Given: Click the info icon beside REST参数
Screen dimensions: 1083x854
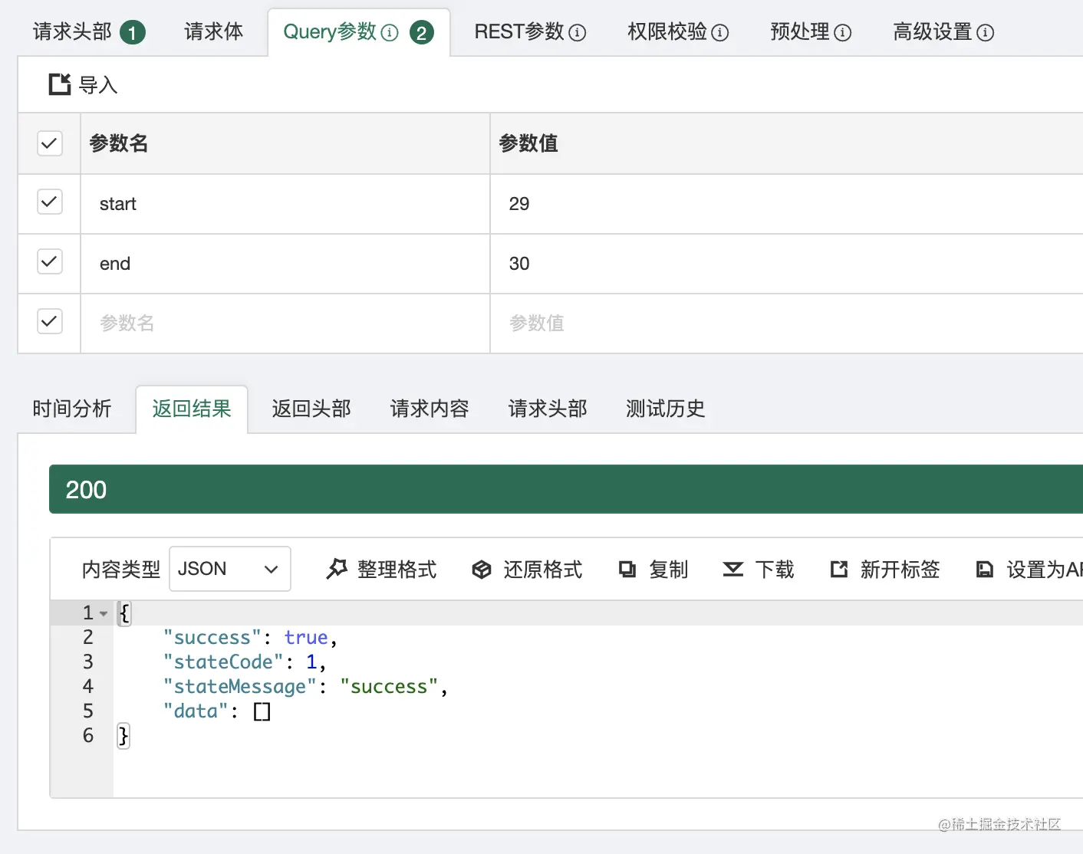Looking at the screenshot, I should point(578,32).
